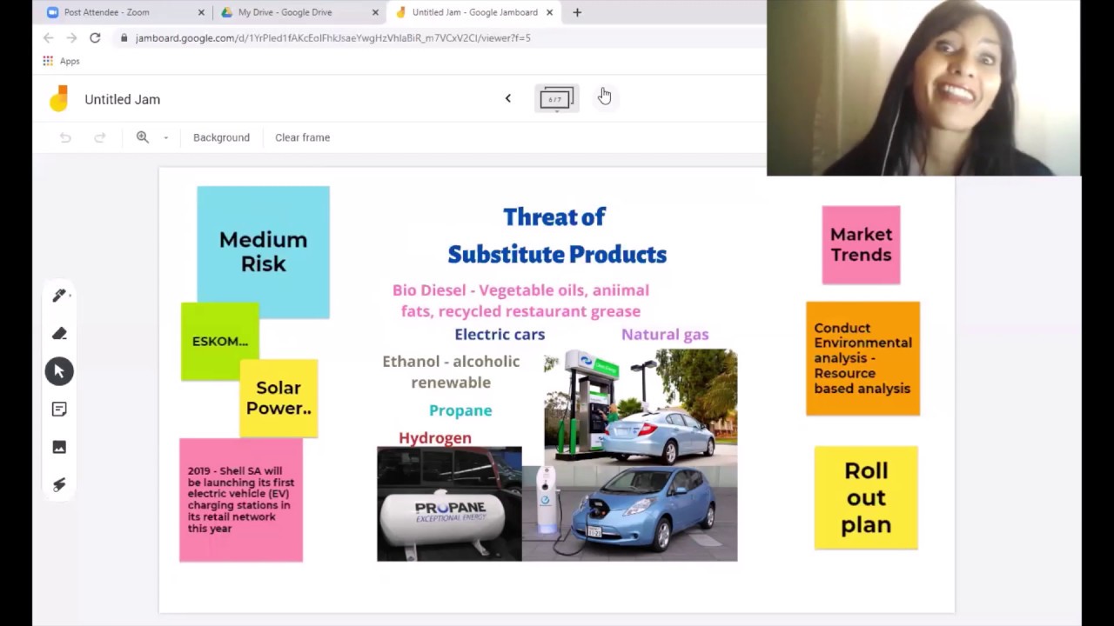Select the electric car charging image
The image size is (1114, 626).
click(630, 513)
